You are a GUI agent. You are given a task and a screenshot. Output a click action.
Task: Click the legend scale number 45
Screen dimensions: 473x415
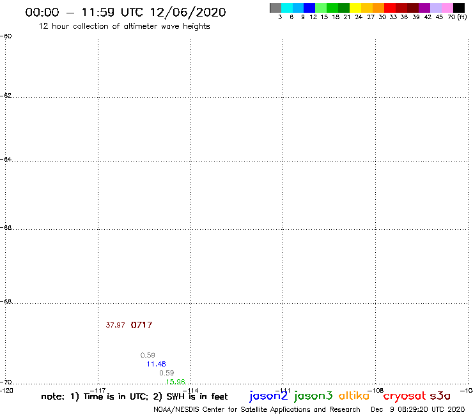click(439, 17)
